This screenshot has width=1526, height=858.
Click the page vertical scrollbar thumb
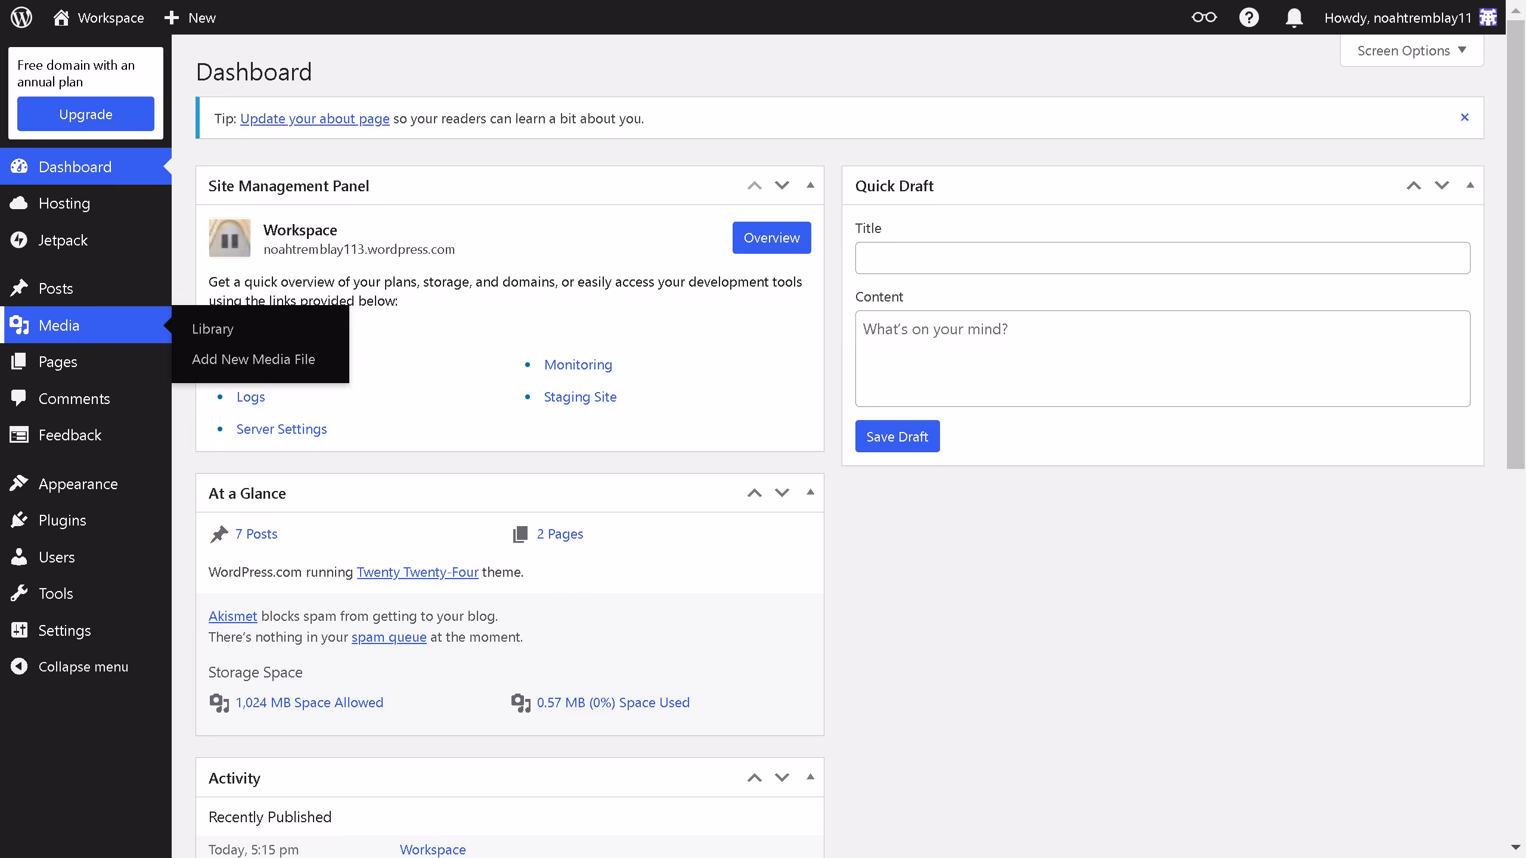tap(1515, 244)
